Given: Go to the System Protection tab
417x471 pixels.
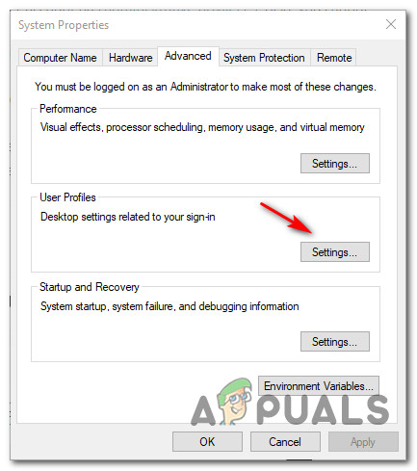Looking at the screenshot, I should 264,58.
